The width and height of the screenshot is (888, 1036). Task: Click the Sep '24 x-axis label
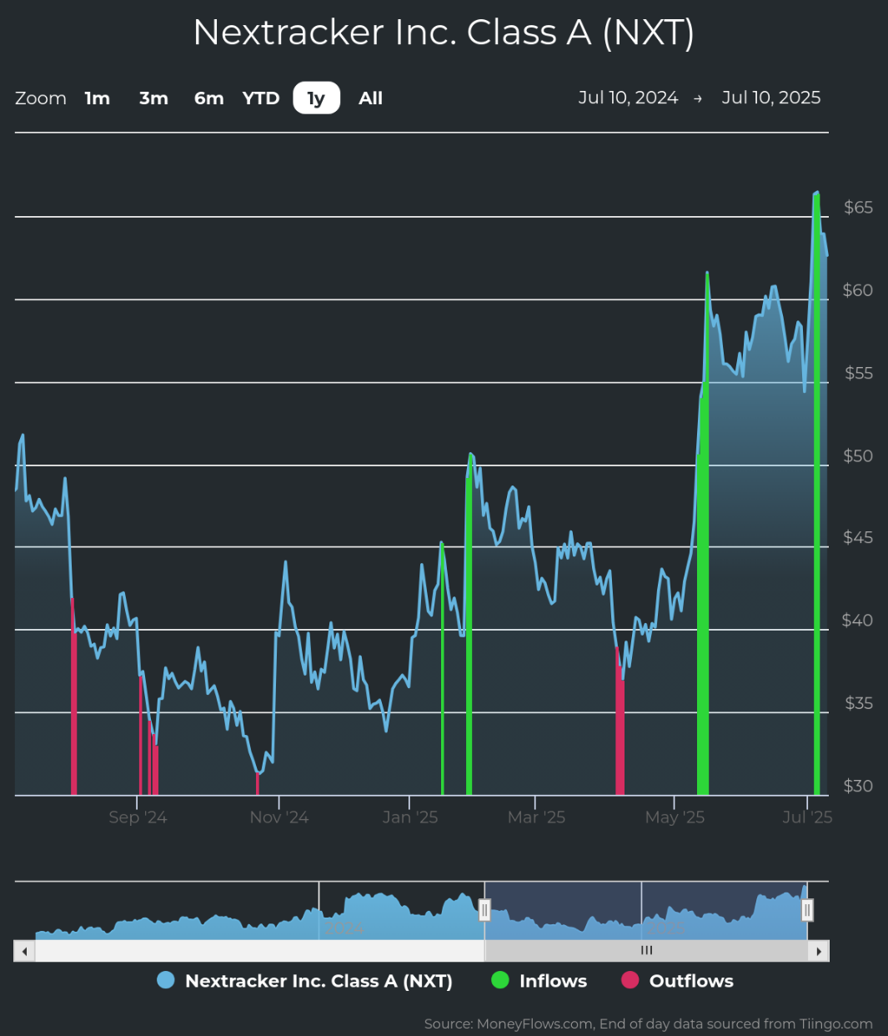click(x=138, y=817)
